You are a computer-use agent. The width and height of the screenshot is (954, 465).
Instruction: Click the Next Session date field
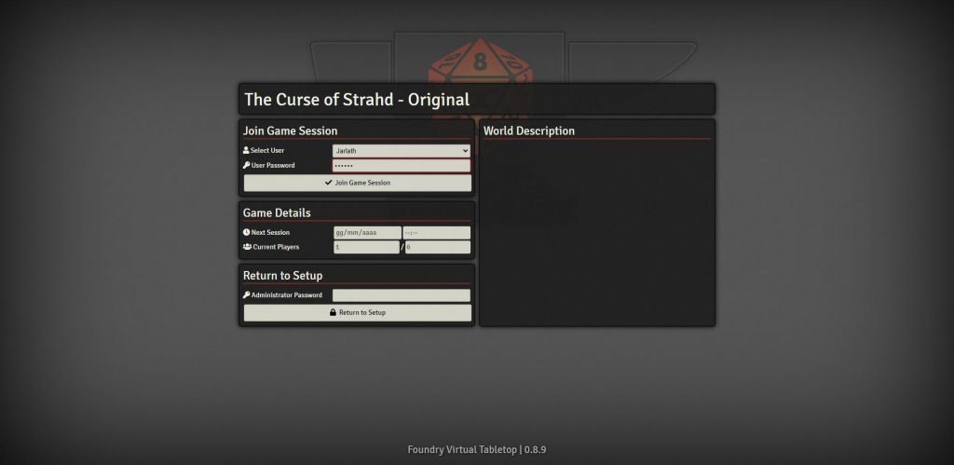(367, 233)
